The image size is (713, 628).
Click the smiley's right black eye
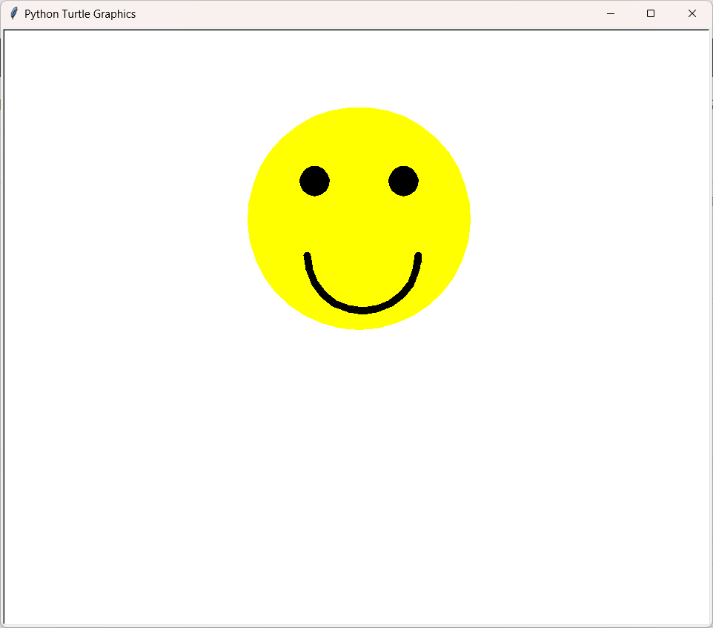(x=403, y=181)
